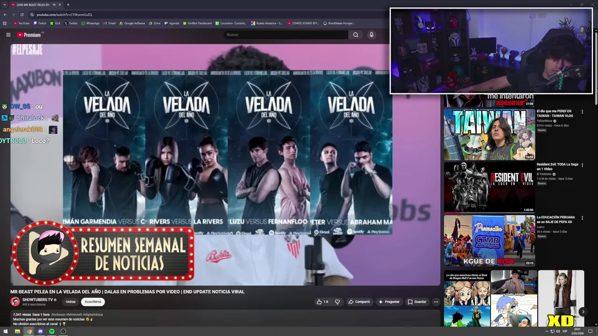Open the Resident Evil saga thumbnail
The width and height of the screenshot is (598, 336).
[x=489, y=187]
